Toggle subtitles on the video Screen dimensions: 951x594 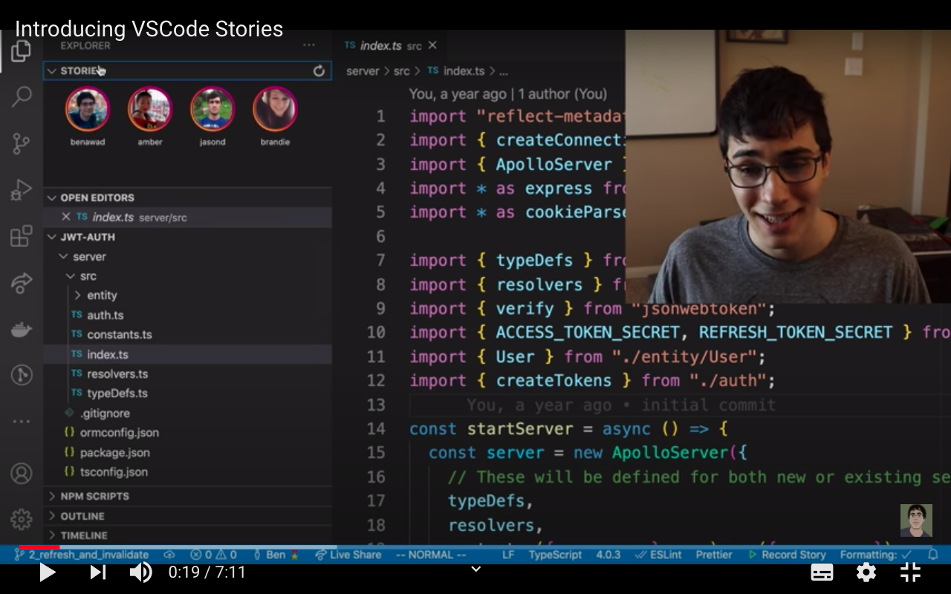coord(822,572)
